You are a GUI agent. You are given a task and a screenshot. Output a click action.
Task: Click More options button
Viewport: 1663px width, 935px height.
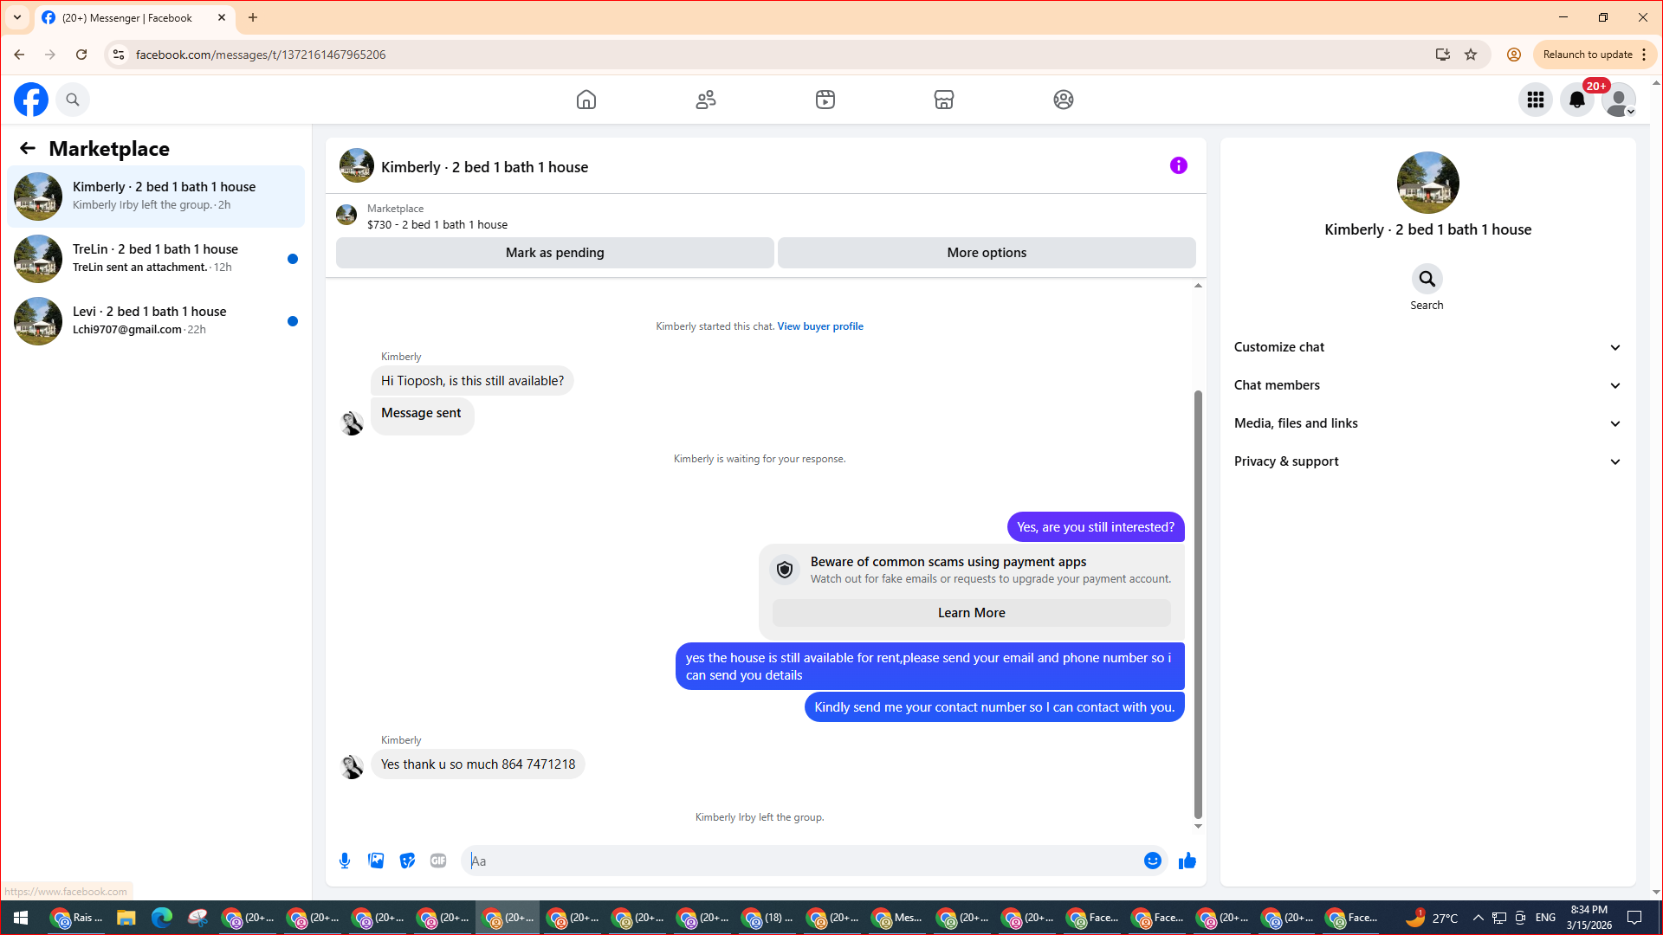987,253
